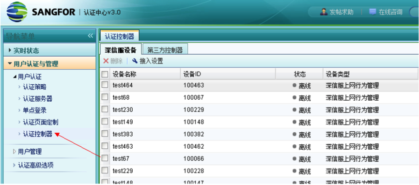Collapse 用户认证 tree node
Viewport: 419px width, 185px height.
15,77
